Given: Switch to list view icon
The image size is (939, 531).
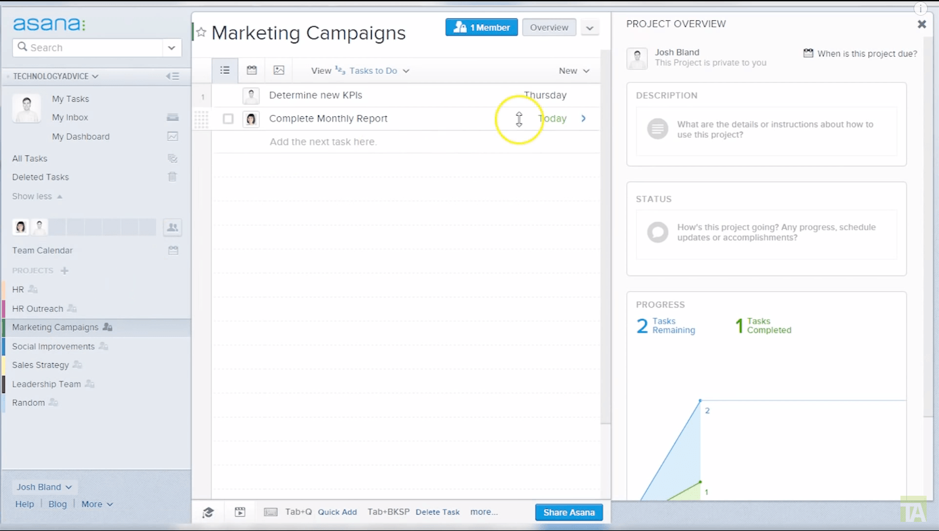Looking at the screenshot, I should (225, 71).
